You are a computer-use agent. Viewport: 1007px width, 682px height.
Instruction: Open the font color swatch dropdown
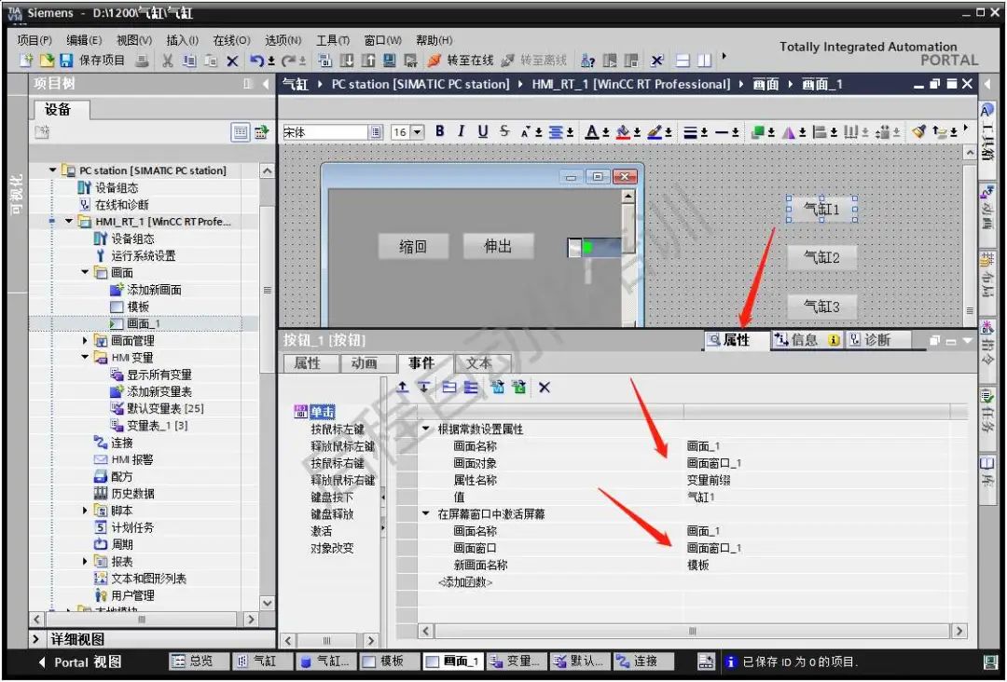coord(606,131)
